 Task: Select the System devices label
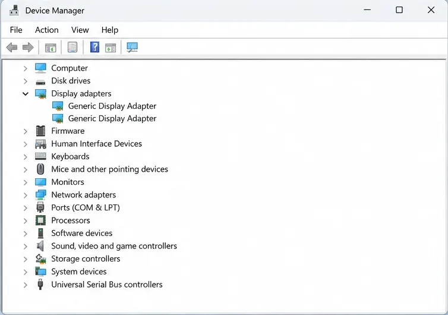point(79,272)
